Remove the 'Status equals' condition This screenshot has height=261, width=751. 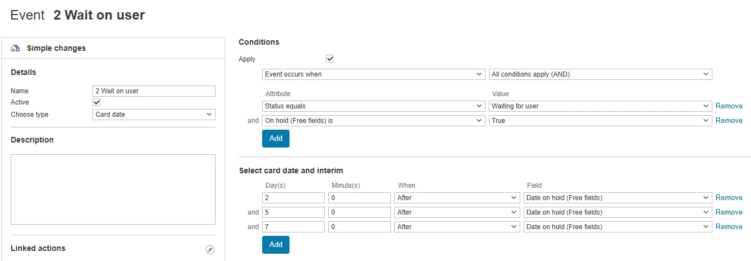(x=729, y=106)
